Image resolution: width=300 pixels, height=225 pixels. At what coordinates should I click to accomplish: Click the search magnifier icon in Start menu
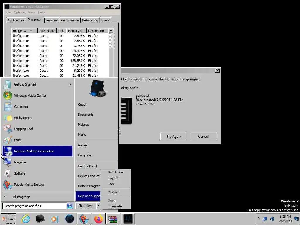point(70,206)
